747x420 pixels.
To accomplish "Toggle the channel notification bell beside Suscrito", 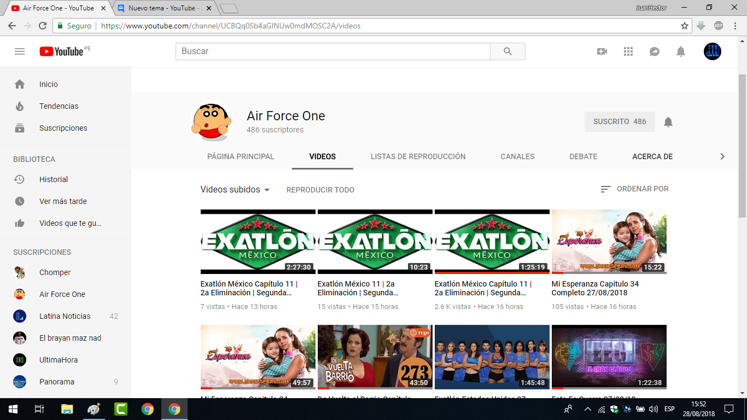I will [668, 122].
